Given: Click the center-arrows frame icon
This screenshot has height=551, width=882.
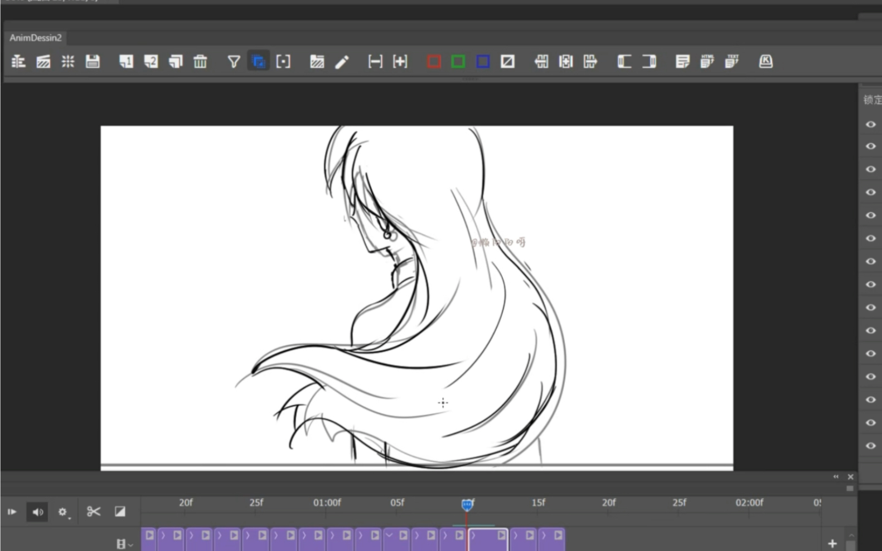Looking at the screenshot, I should pos(566,61).
